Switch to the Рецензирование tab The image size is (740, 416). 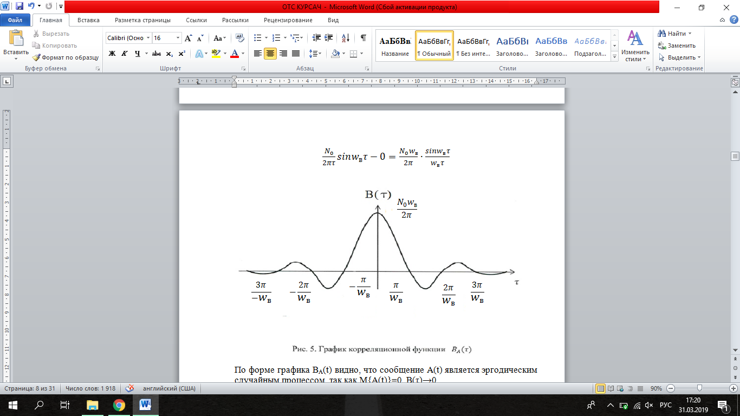[288, 20]
